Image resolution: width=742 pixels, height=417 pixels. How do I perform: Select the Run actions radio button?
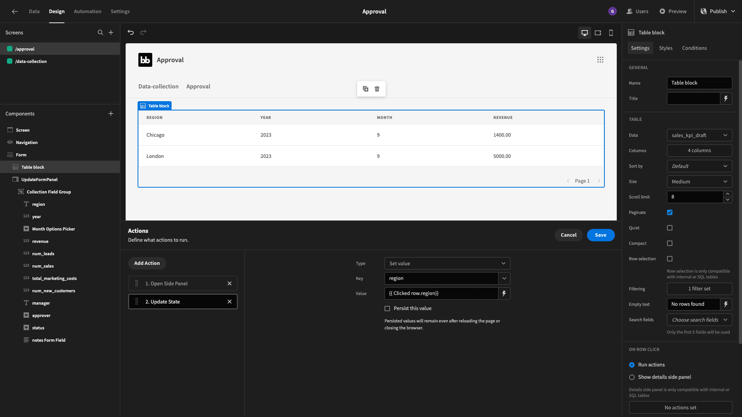[632, 365]
